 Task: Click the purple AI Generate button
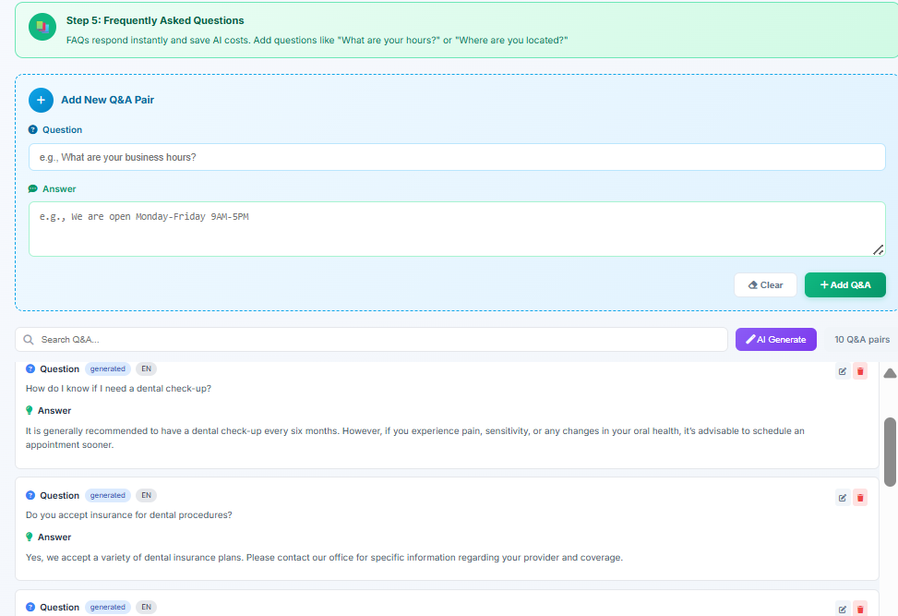point(776,339)
